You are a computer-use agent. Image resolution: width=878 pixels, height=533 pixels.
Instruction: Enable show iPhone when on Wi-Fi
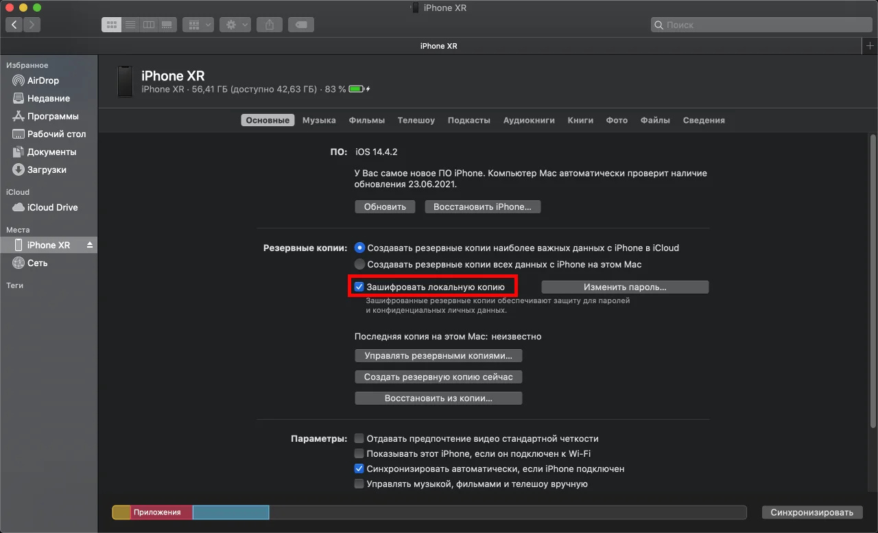pos(359,453)
